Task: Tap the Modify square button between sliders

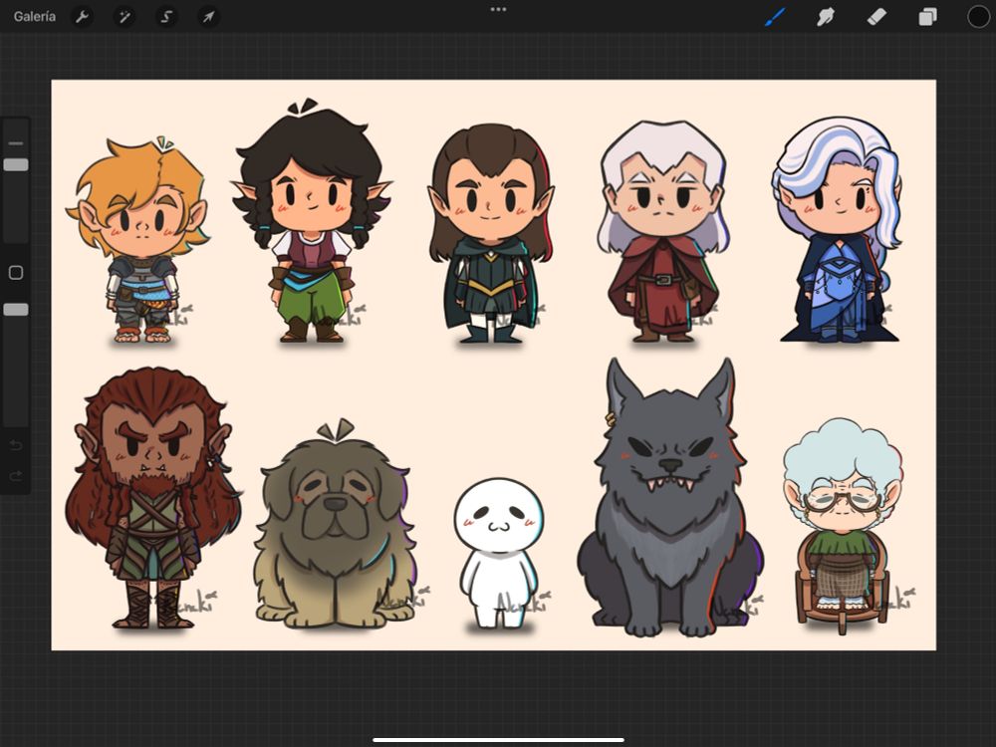Action: pos(14,270)
